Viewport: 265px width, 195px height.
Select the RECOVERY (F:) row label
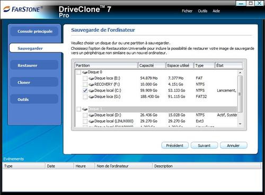[107, 84]
